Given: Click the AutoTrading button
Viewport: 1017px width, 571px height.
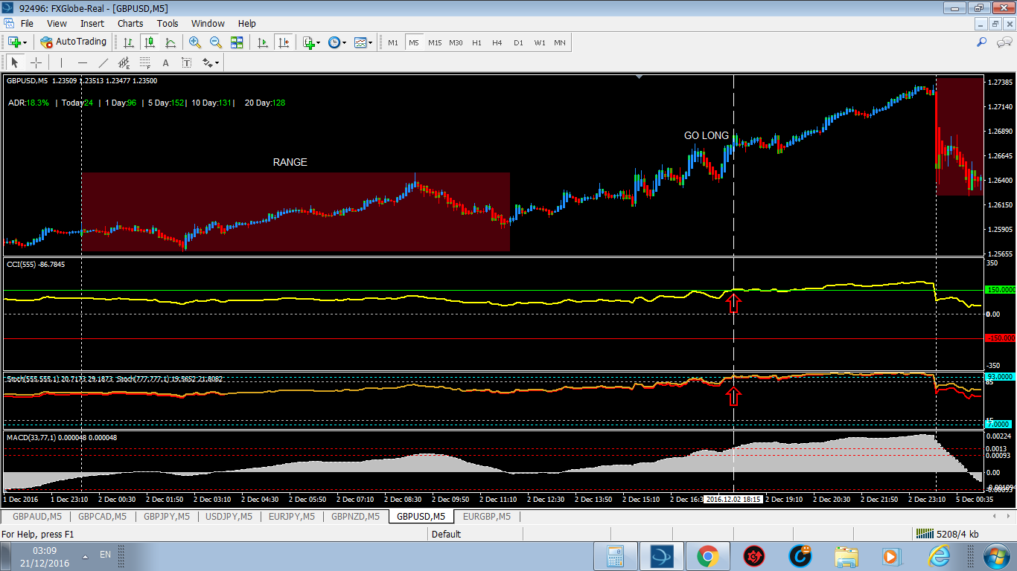Looking at the screenshot, I should click(x=74, y=42).
